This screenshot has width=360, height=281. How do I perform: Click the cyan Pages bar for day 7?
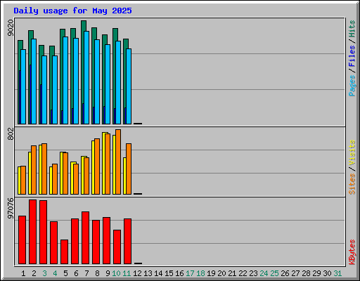tap(86, 77)
